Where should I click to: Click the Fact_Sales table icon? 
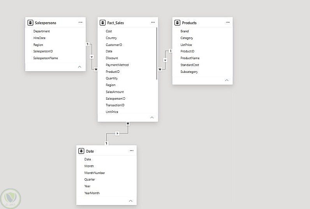[x=102, y=23]
